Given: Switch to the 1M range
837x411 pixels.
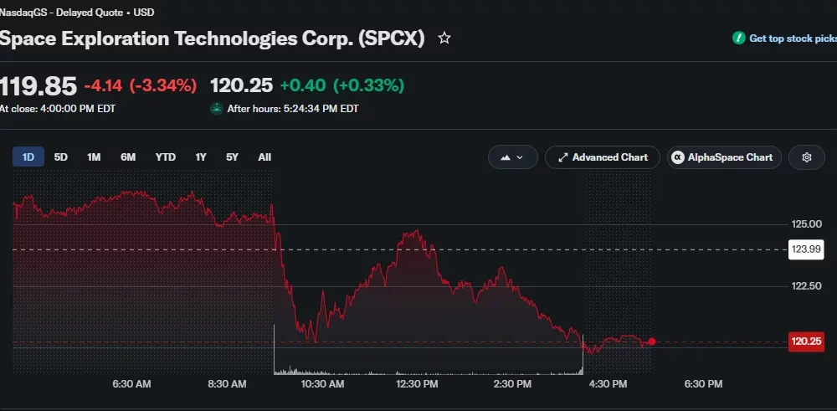Looking at the screenshot, I should point(94,157).
